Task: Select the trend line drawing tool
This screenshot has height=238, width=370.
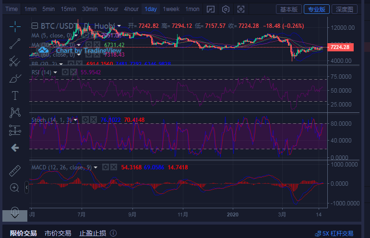Action: click(x=15, y=44)
